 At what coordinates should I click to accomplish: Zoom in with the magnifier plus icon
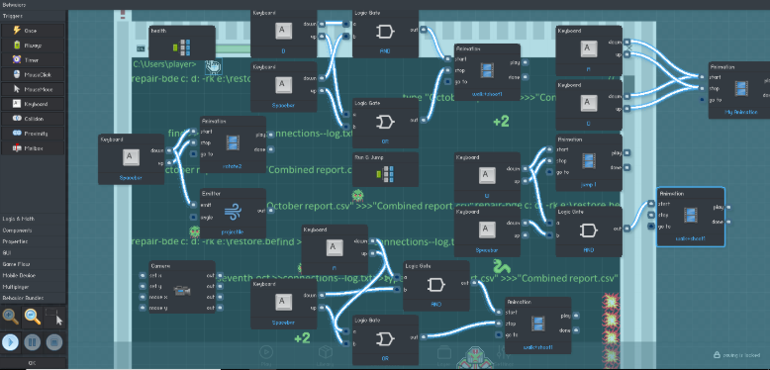click(10, 318)
